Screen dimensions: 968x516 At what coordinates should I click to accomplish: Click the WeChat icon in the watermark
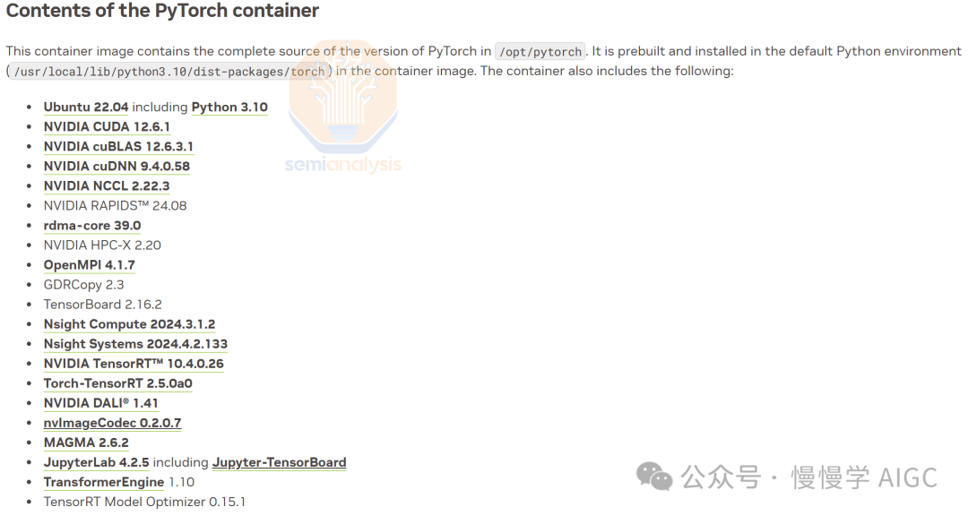click(654, 477)
